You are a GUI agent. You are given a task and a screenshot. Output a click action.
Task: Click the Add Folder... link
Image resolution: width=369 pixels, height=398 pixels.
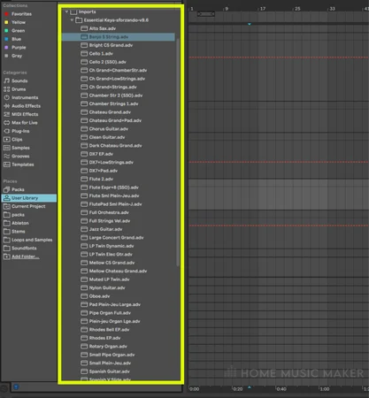tap(26, 256)
